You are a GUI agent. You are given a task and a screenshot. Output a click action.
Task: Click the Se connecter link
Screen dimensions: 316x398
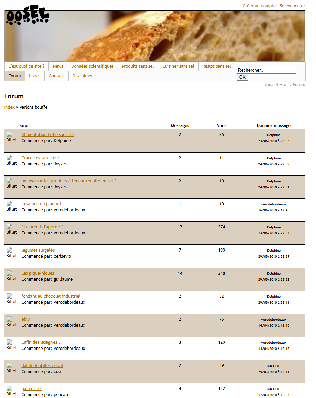pyautogui.click(x=292, y=6)
